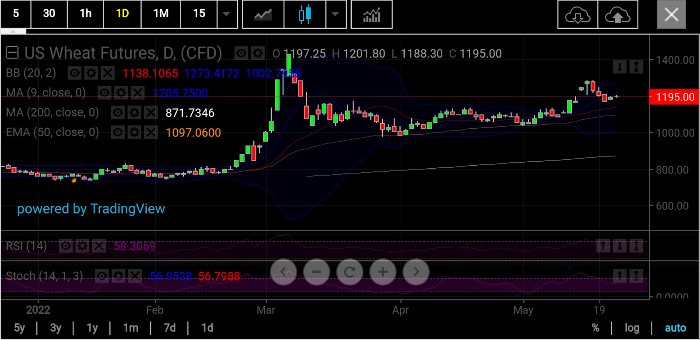The height and width of the screenshot is (340, 700).
Task: Maximize the RSI pane
Action: (x=636, y=246)
